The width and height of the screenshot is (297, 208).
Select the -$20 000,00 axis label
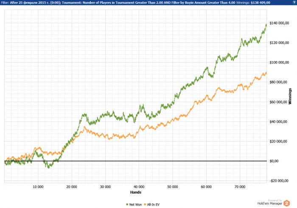pos(279,180)
